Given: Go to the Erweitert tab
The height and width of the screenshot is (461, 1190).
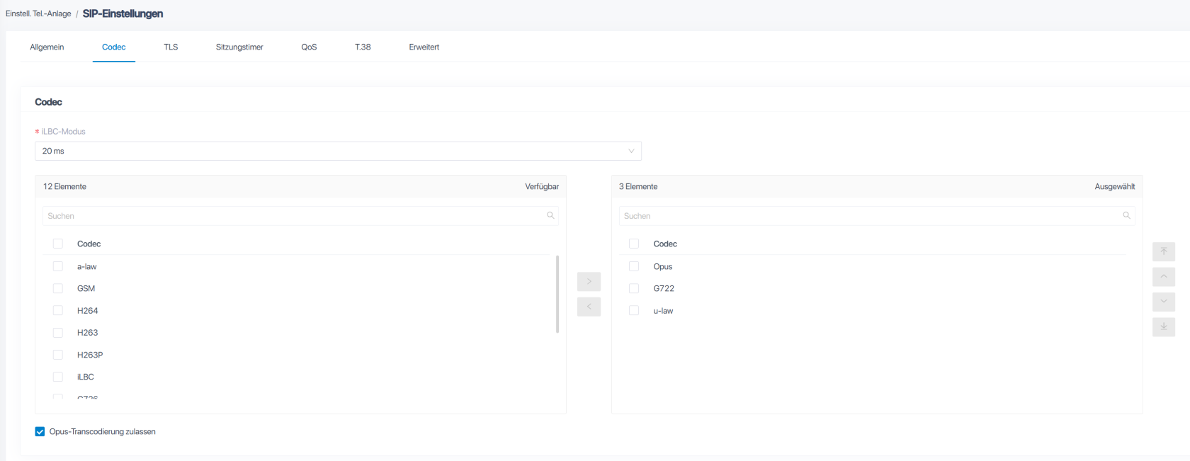Looking at the screenshot, I should click(424, 47).
